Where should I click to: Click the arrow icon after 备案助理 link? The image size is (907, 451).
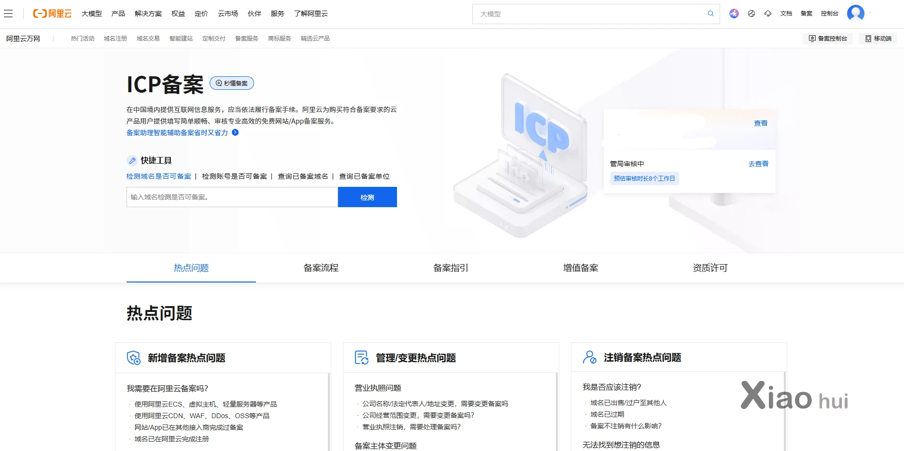[x=235, y=132]
